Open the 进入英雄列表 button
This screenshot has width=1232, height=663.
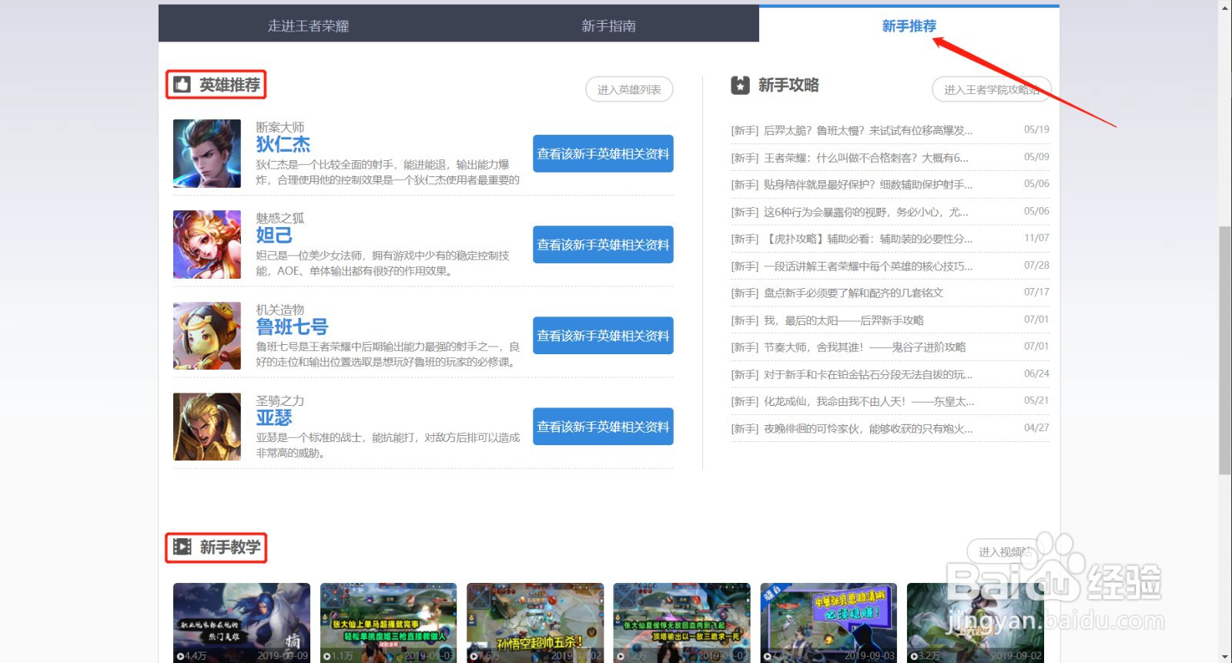(x=629, y=89)
